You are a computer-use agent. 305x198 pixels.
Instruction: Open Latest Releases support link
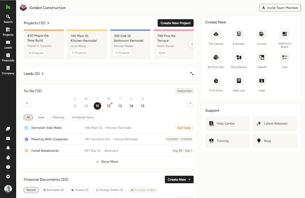(x=275, y=124)
